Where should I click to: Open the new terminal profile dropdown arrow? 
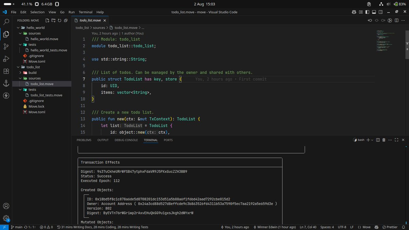tap(372, 140)
